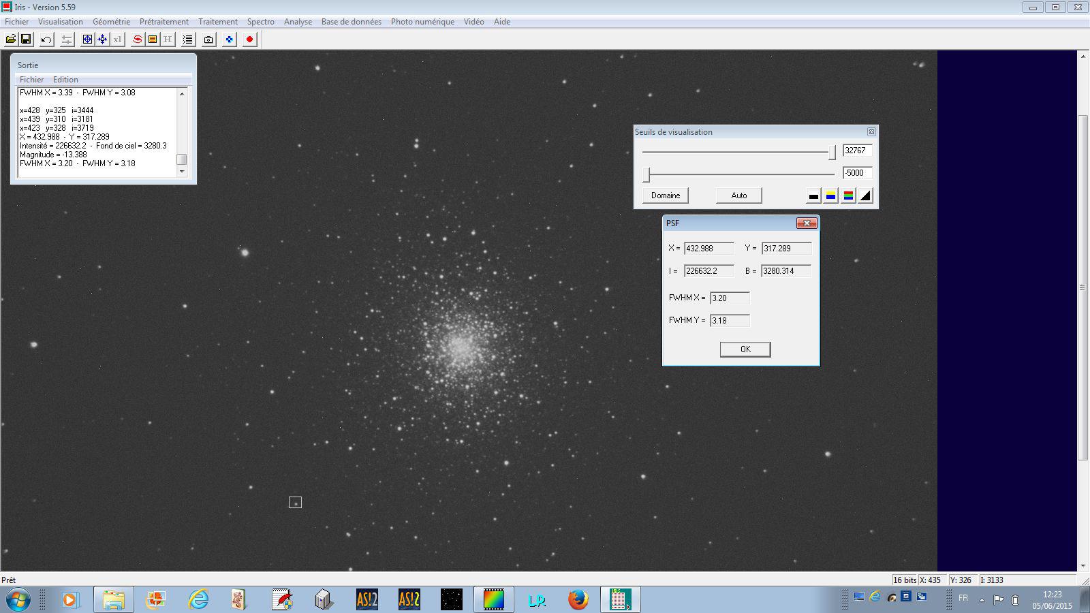Adjust the upper threshold slider handle
Screen dimensions: 1090x613
832,153
